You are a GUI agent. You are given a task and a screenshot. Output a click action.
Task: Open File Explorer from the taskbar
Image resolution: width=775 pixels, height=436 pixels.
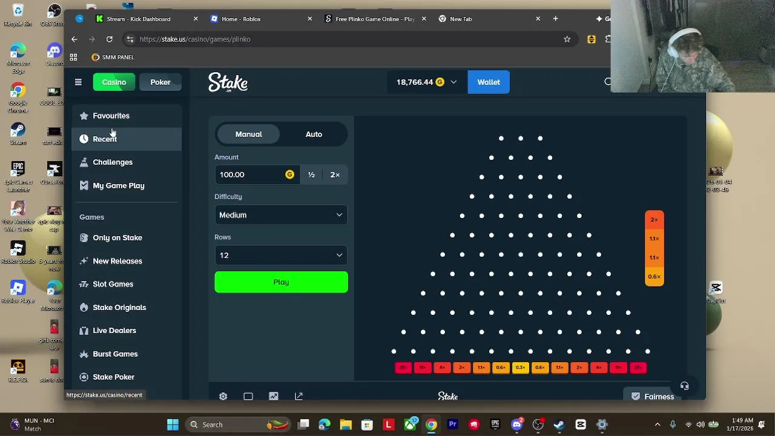(x=346, y=424)
